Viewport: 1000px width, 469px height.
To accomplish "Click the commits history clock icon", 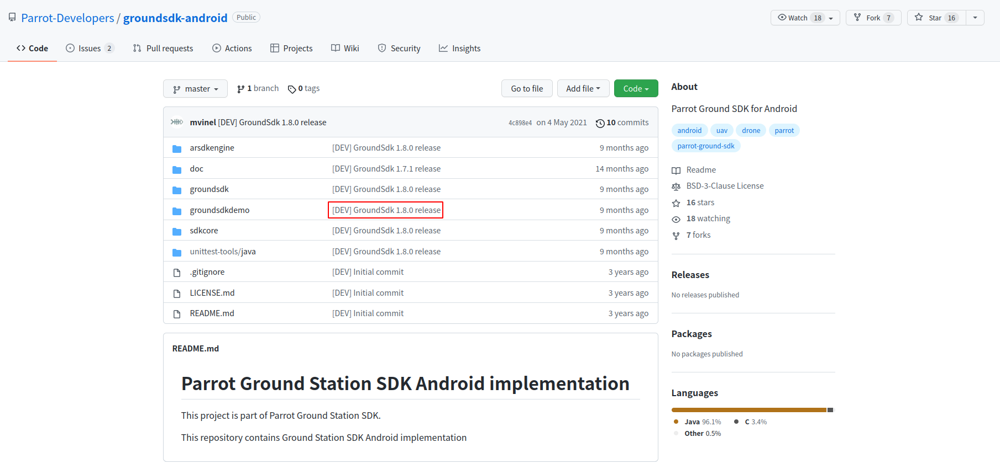I will point(600,123).
